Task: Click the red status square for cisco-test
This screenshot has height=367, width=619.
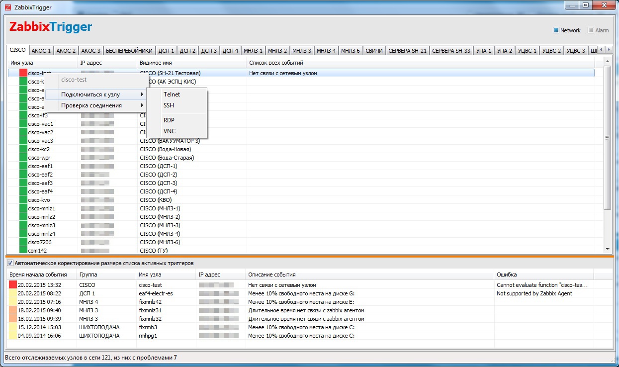Action: [x=23, y=73]
